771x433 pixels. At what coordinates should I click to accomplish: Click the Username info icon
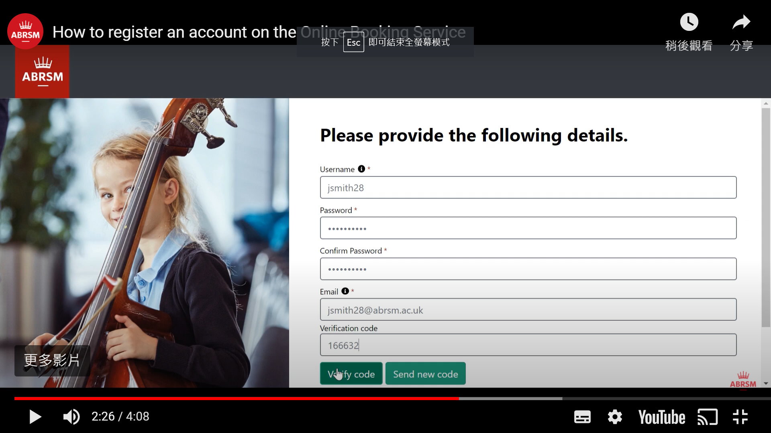[x=361, y=169]
